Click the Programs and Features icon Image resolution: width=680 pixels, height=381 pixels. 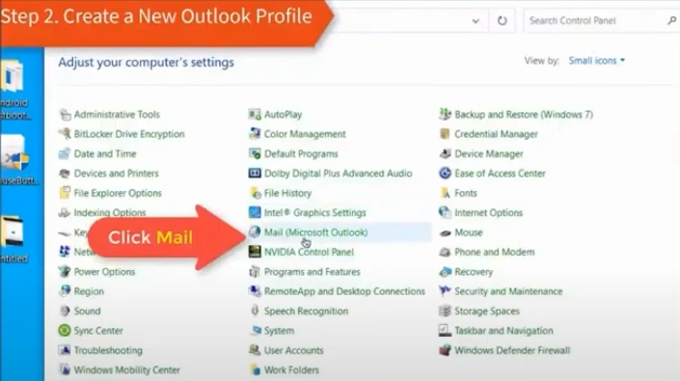[255, 272]
